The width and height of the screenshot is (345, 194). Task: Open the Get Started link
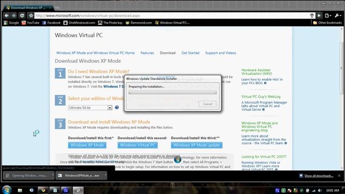[x=190, y=53]
